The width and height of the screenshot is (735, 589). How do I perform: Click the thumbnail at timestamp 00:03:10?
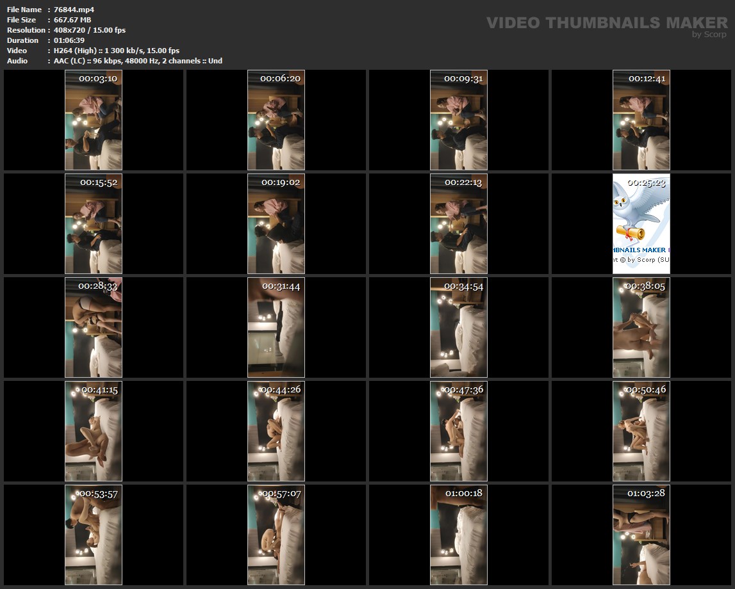94,120
